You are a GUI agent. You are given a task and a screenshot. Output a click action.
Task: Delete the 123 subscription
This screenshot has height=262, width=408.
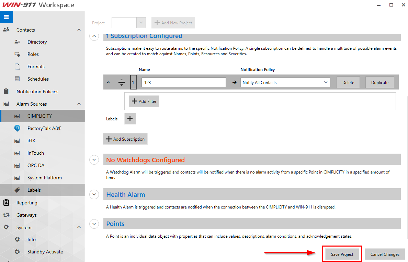tap(348, 82)
